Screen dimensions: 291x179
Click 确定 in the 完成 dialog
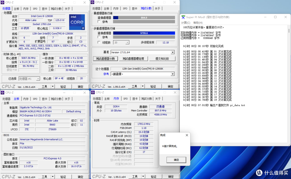(176, 160)
